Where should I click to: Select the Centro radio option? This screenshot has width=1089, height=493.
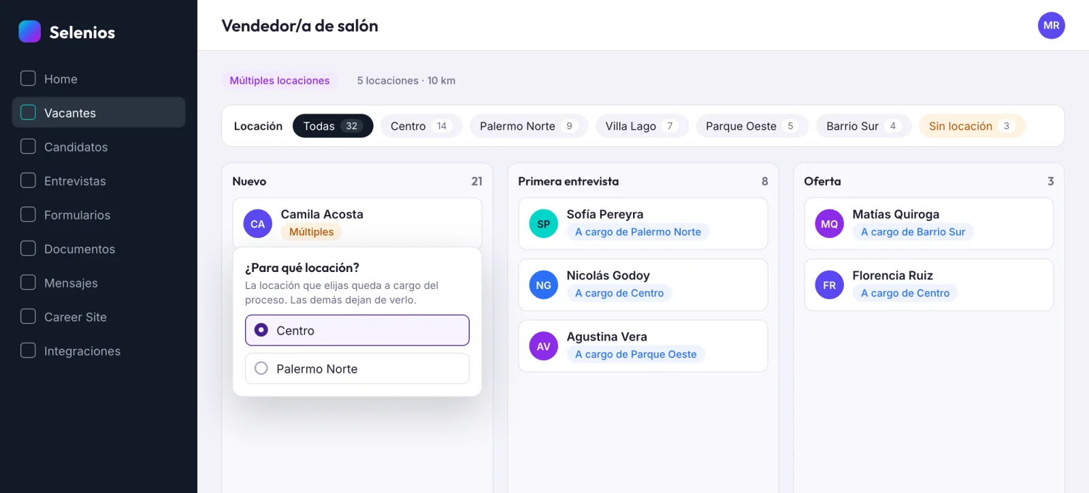pyautogui.click(x=357, y=330)
